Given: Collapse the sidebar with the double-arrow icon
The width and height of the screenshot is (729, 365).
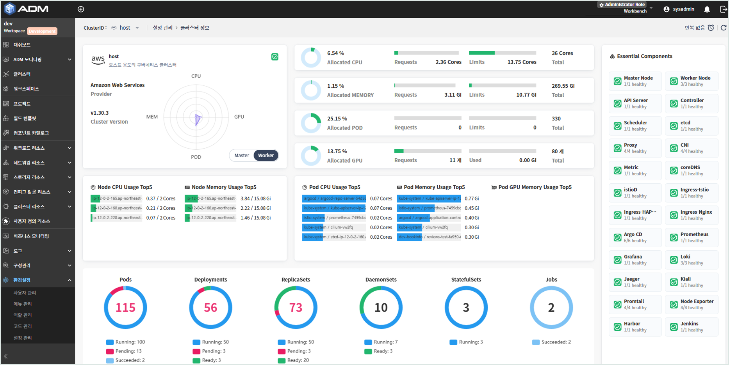Looking at the screenshot, I should tap(6, 356).
